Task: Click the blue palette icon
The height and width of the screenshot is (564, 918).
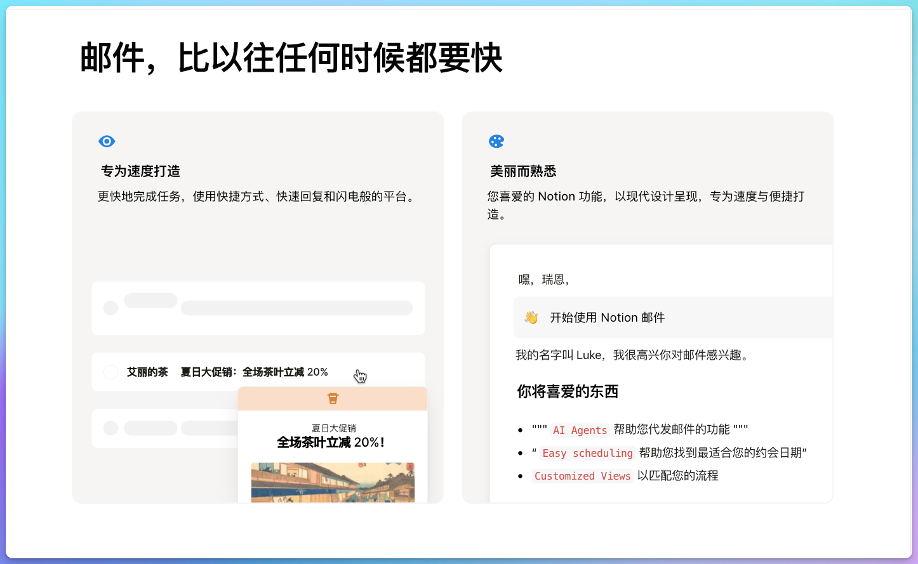Action: point(496,141)
